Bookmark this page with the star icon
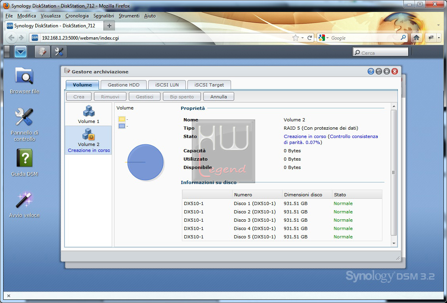Screen dimensions: 447x303 pyautogui.click(x=296, y=38)
